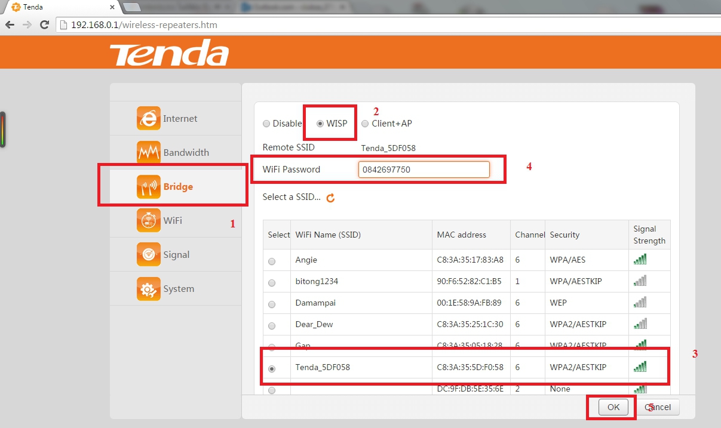Screen dimensions: 721x428
Task: Select the Client+AP radio option
Action: pyautogui.click(x=365, y=124)
